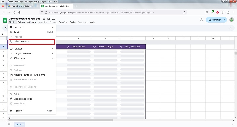This screenshot has width=237, height=127.
Task: Open Firefox Historique menu in menu bar
Action: pyautogui.click(x=28, y=1)
